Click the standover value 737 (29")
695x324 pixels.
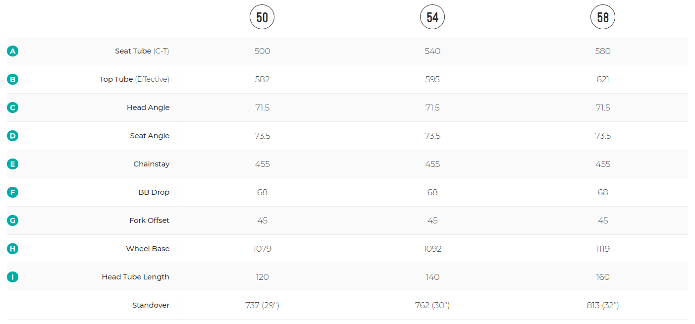pyautogui.click(x=262, y=305)
